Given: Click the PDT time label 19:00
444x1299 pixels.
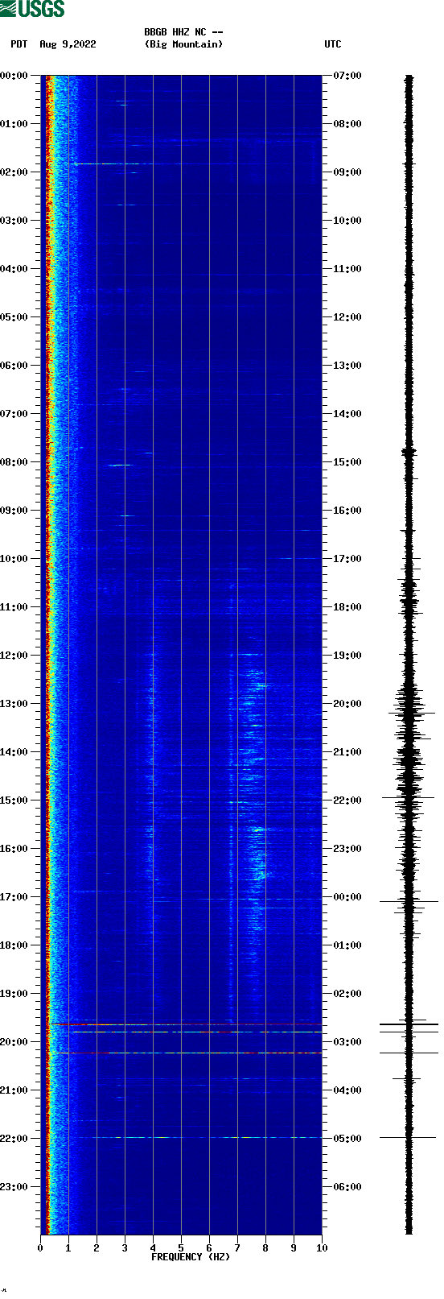Looking at the screenshot, I should (x=14, y=994).
